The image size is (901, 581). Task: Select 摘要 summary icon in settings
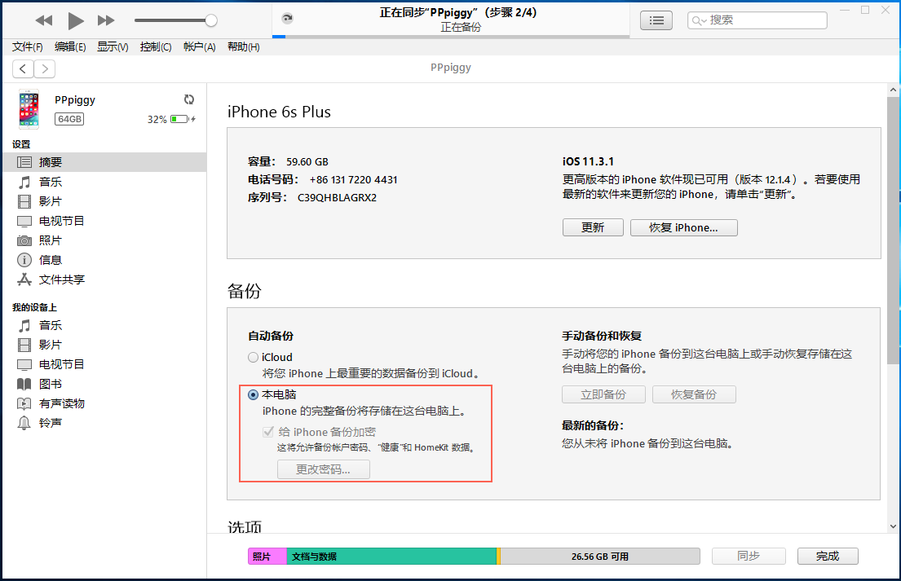[24, 162]
